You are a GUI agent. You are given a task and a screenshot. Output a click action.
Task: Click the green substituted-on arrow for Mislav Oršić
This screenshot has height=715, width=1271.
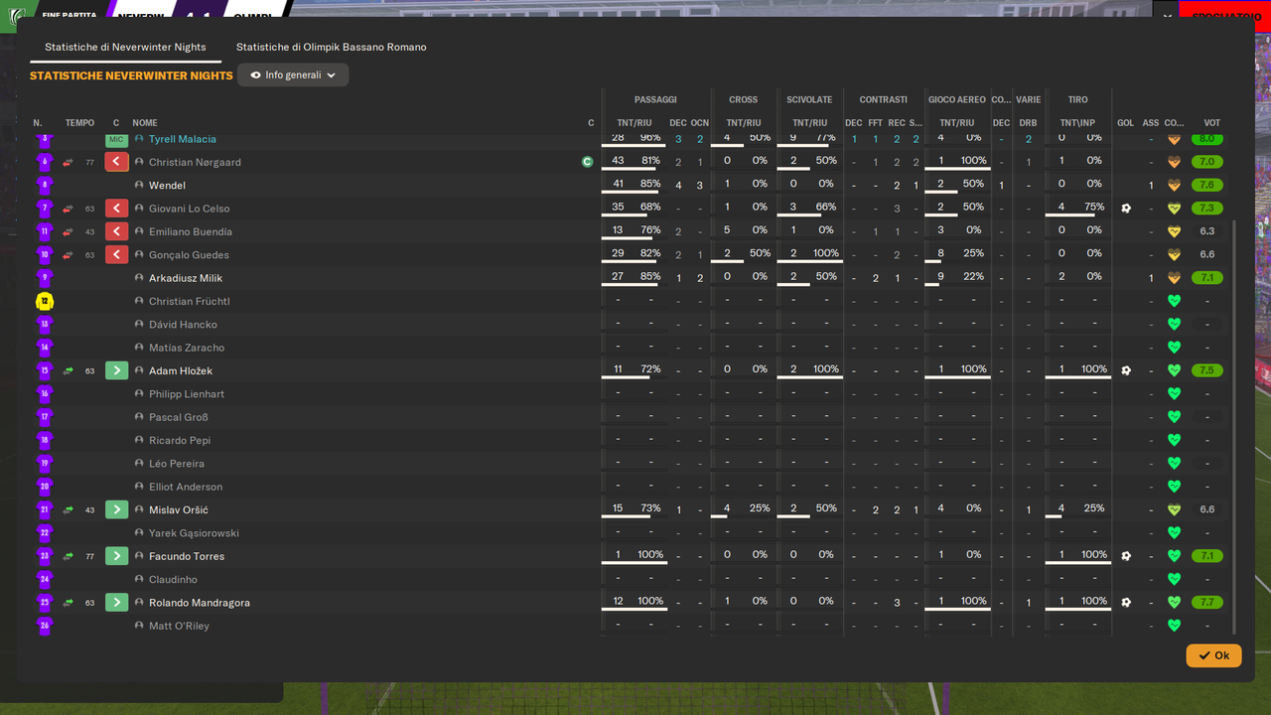116,509
